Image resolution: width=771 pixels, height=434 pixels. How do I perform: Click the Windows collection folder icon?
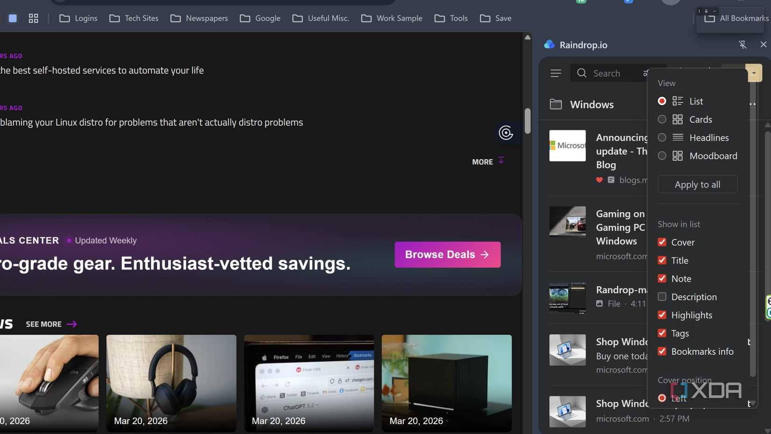[556, 104]
